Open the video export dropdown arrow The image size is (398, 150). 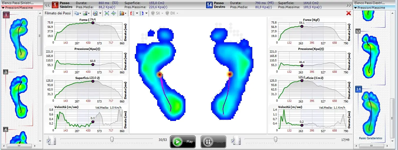point(100,13)
